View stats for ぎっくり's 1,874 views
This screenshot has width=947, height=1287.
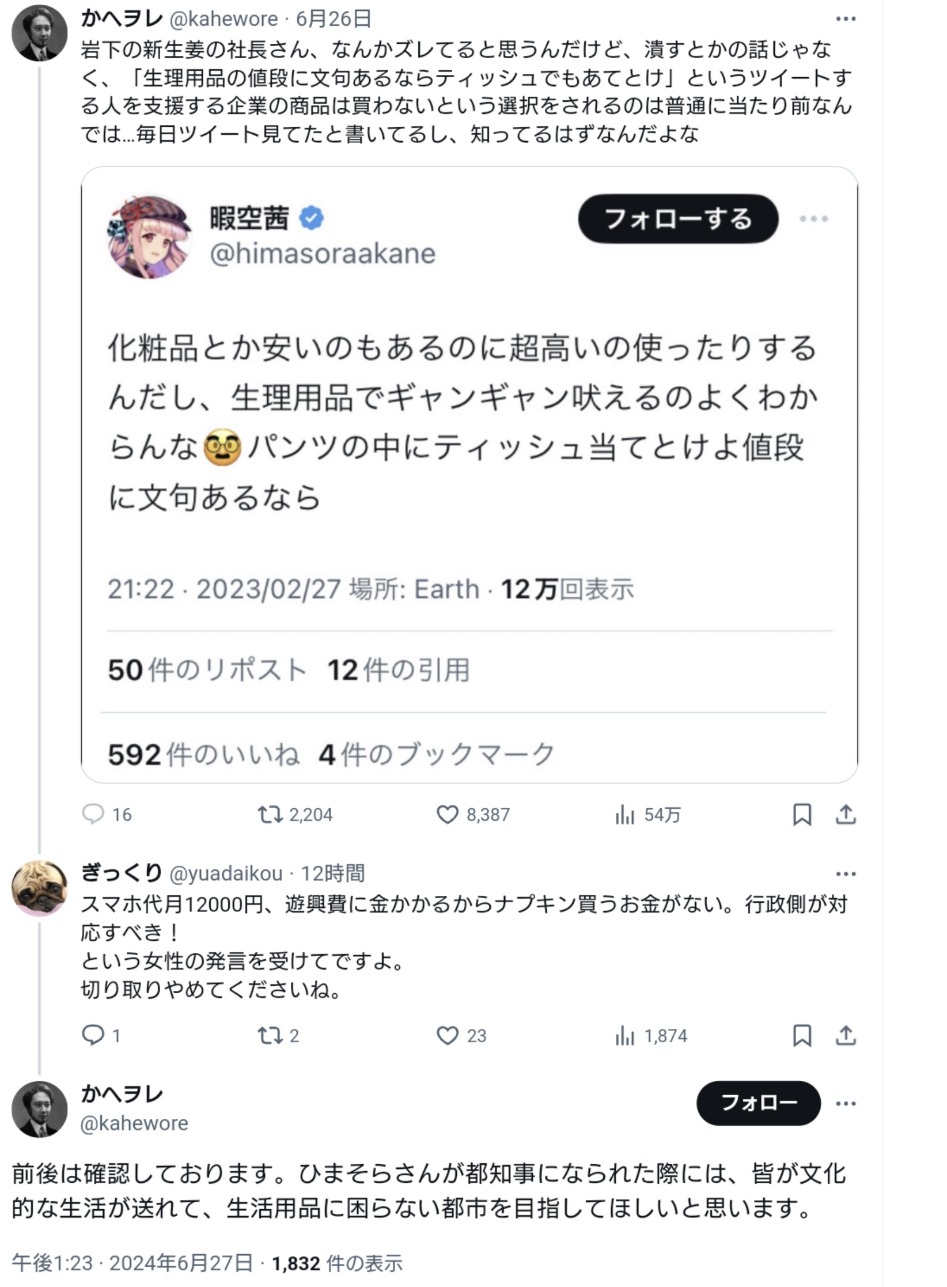tap(651, 1035)
